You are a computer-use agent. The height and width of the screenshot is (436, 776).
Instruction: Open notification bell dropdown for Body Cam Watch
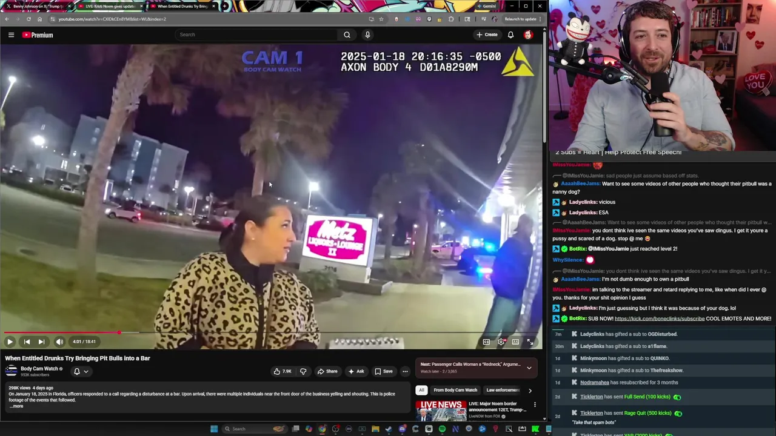pos(81,371)
